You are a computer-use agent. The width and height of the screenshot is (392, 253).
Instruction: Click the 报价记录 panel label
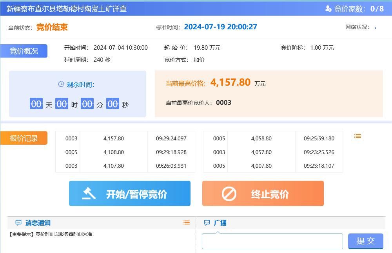tap(24, 138)
